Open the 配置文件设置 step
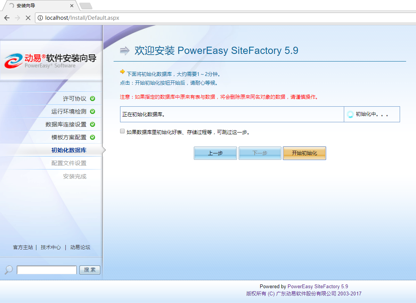This screenshot has width=416, height=303. tap(69, 163)
